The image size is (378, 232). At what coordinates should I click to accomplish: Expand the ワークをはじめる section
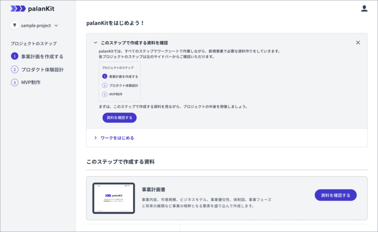tap(95, 137)
